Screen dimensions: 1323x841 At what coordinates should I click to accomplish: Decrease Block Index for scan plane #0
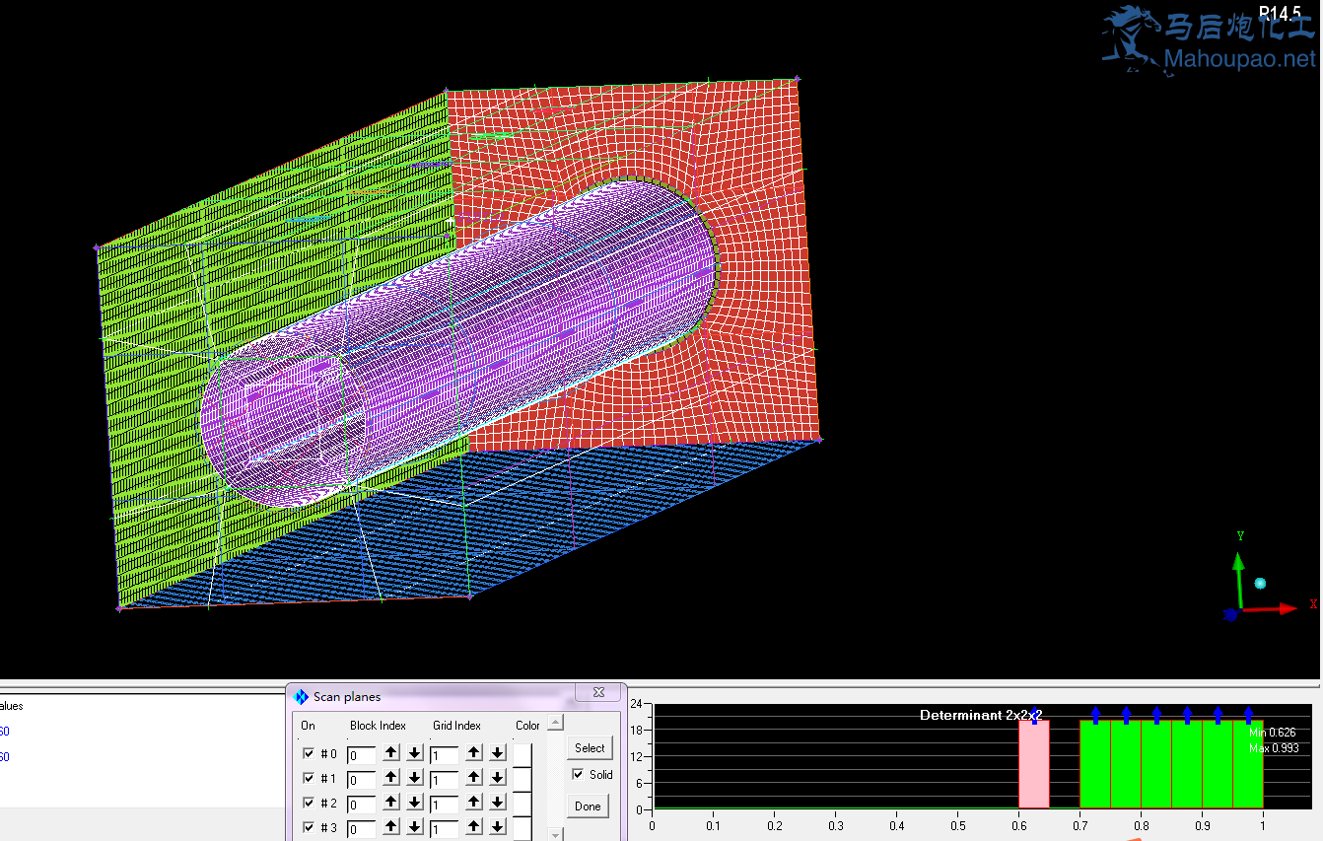pos(414,753)
